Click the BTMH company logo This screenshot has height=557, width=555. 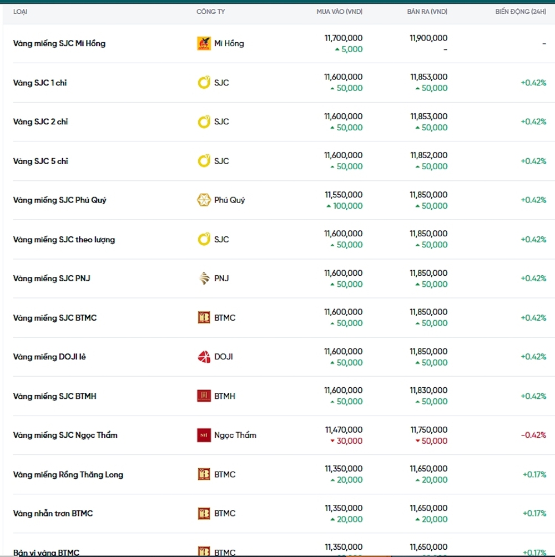(204, 396)
